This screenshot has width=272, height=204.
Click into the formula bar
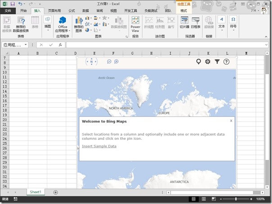(166, 45)
